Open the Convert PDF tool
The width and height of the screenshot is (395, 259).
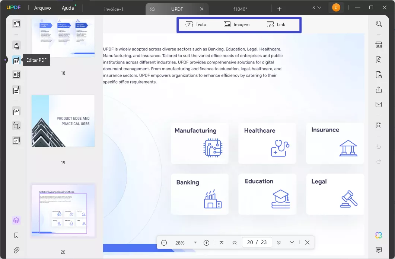[x=379, y=60]
